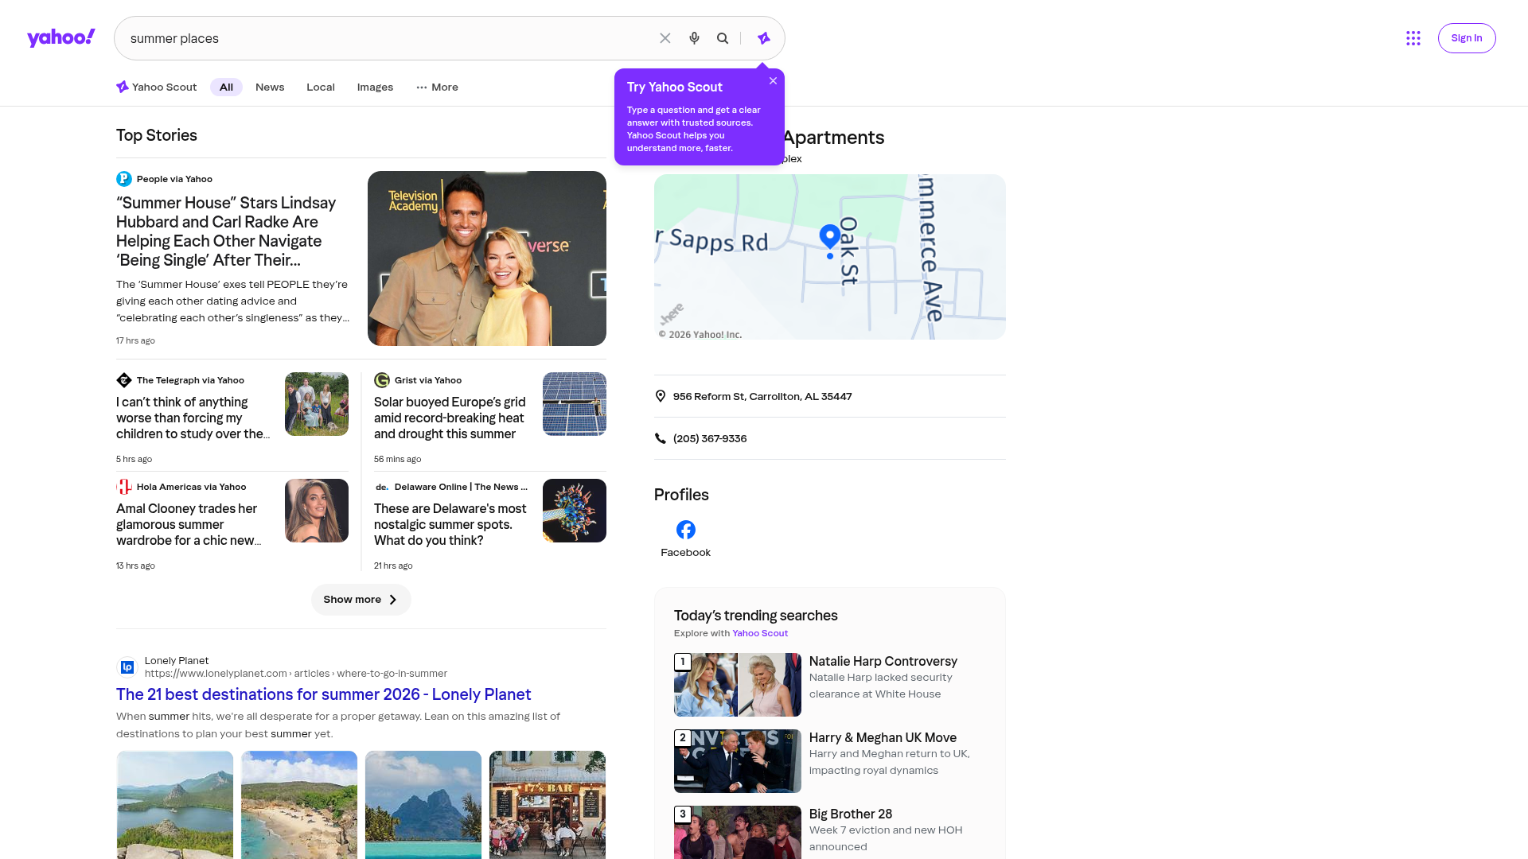The width and height of the screenshot is (1528, 859).
Task: Click the Lonely Planet favicon
Action: tap(127, 667)
